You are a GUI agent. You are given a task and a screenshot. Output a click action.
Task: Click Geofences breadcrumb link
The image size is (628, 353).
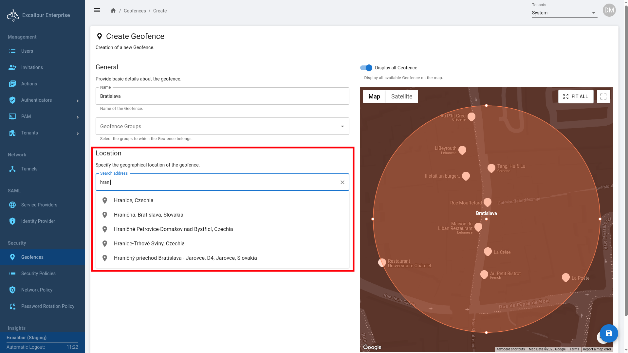point(135,11)
